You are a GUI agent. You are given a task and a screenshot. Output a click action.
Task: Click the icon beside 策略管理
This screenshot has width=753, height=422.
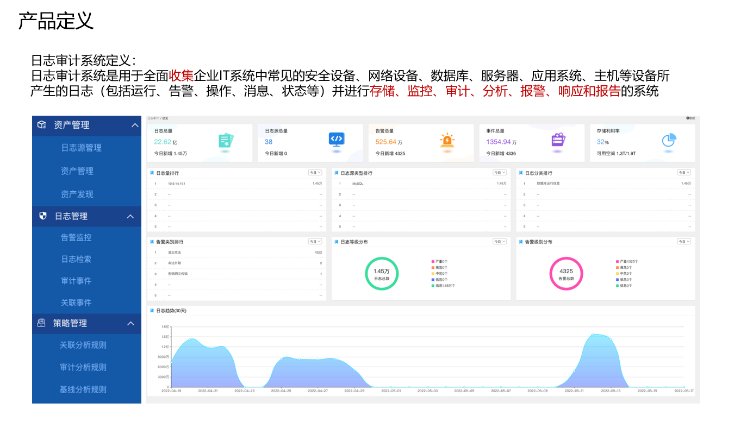(41, 323)
